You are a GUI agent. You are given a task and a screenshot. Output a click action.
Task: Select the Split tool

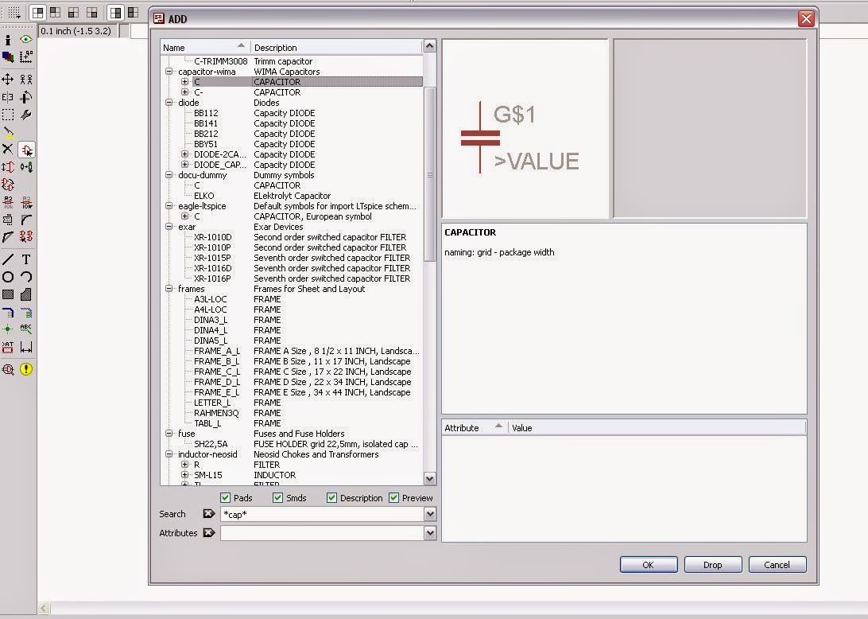(x=8, y=236)
